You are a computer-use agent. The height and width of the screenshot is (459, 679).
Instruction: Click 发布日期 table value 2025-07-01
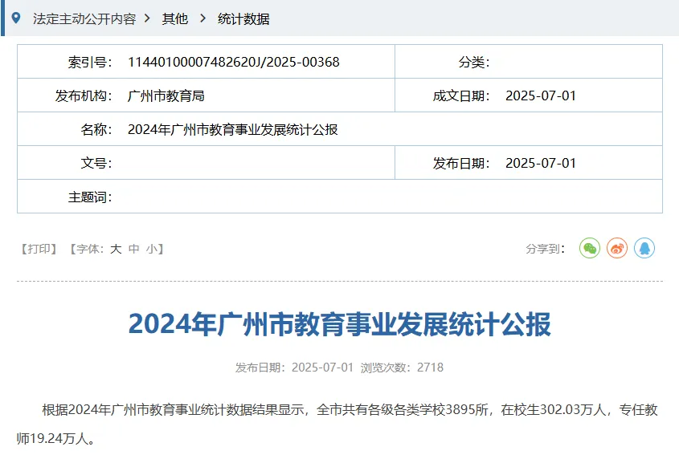(x=541, y=163)
